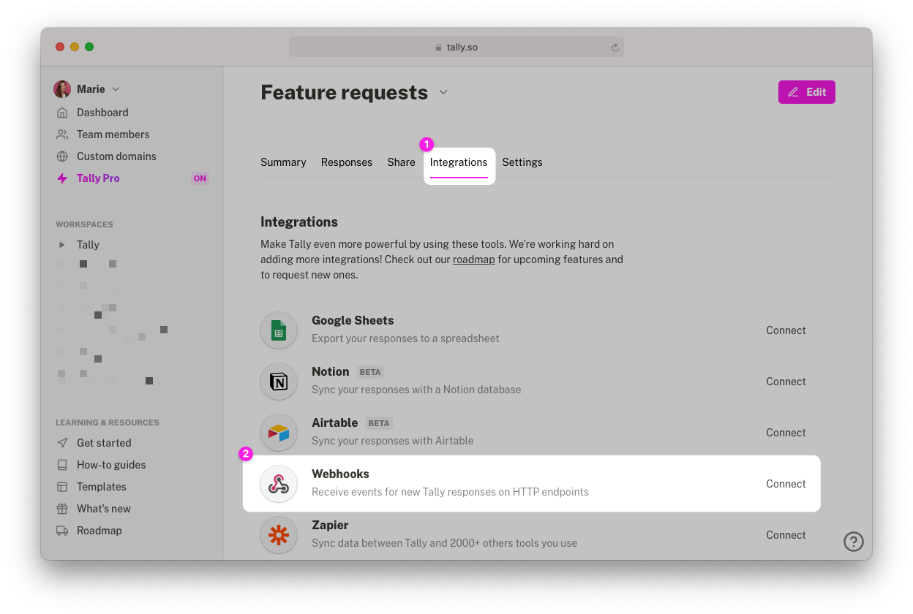Click the Airtable integration icon
Viewport: 913px width, 614px height.
279,433
